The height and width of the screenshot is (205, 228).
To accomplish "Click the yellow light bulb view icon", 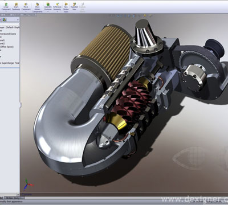I will coord(145,16).
